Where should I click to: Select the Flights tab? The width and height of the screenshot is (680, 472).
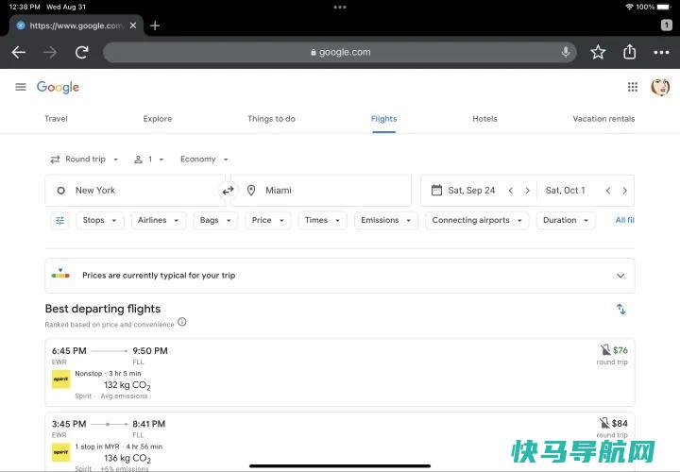point(383,119)
